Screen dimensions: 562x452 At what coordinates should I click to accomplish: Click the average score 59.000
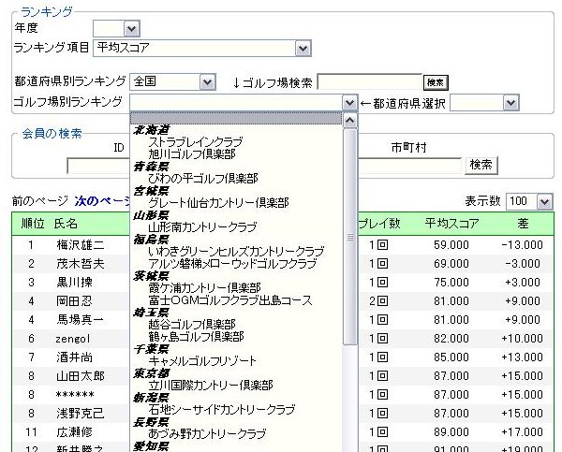click(x=451, y=245)
